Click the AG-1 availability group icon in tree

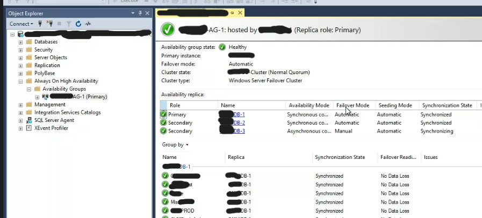click(x=45, y=97)
